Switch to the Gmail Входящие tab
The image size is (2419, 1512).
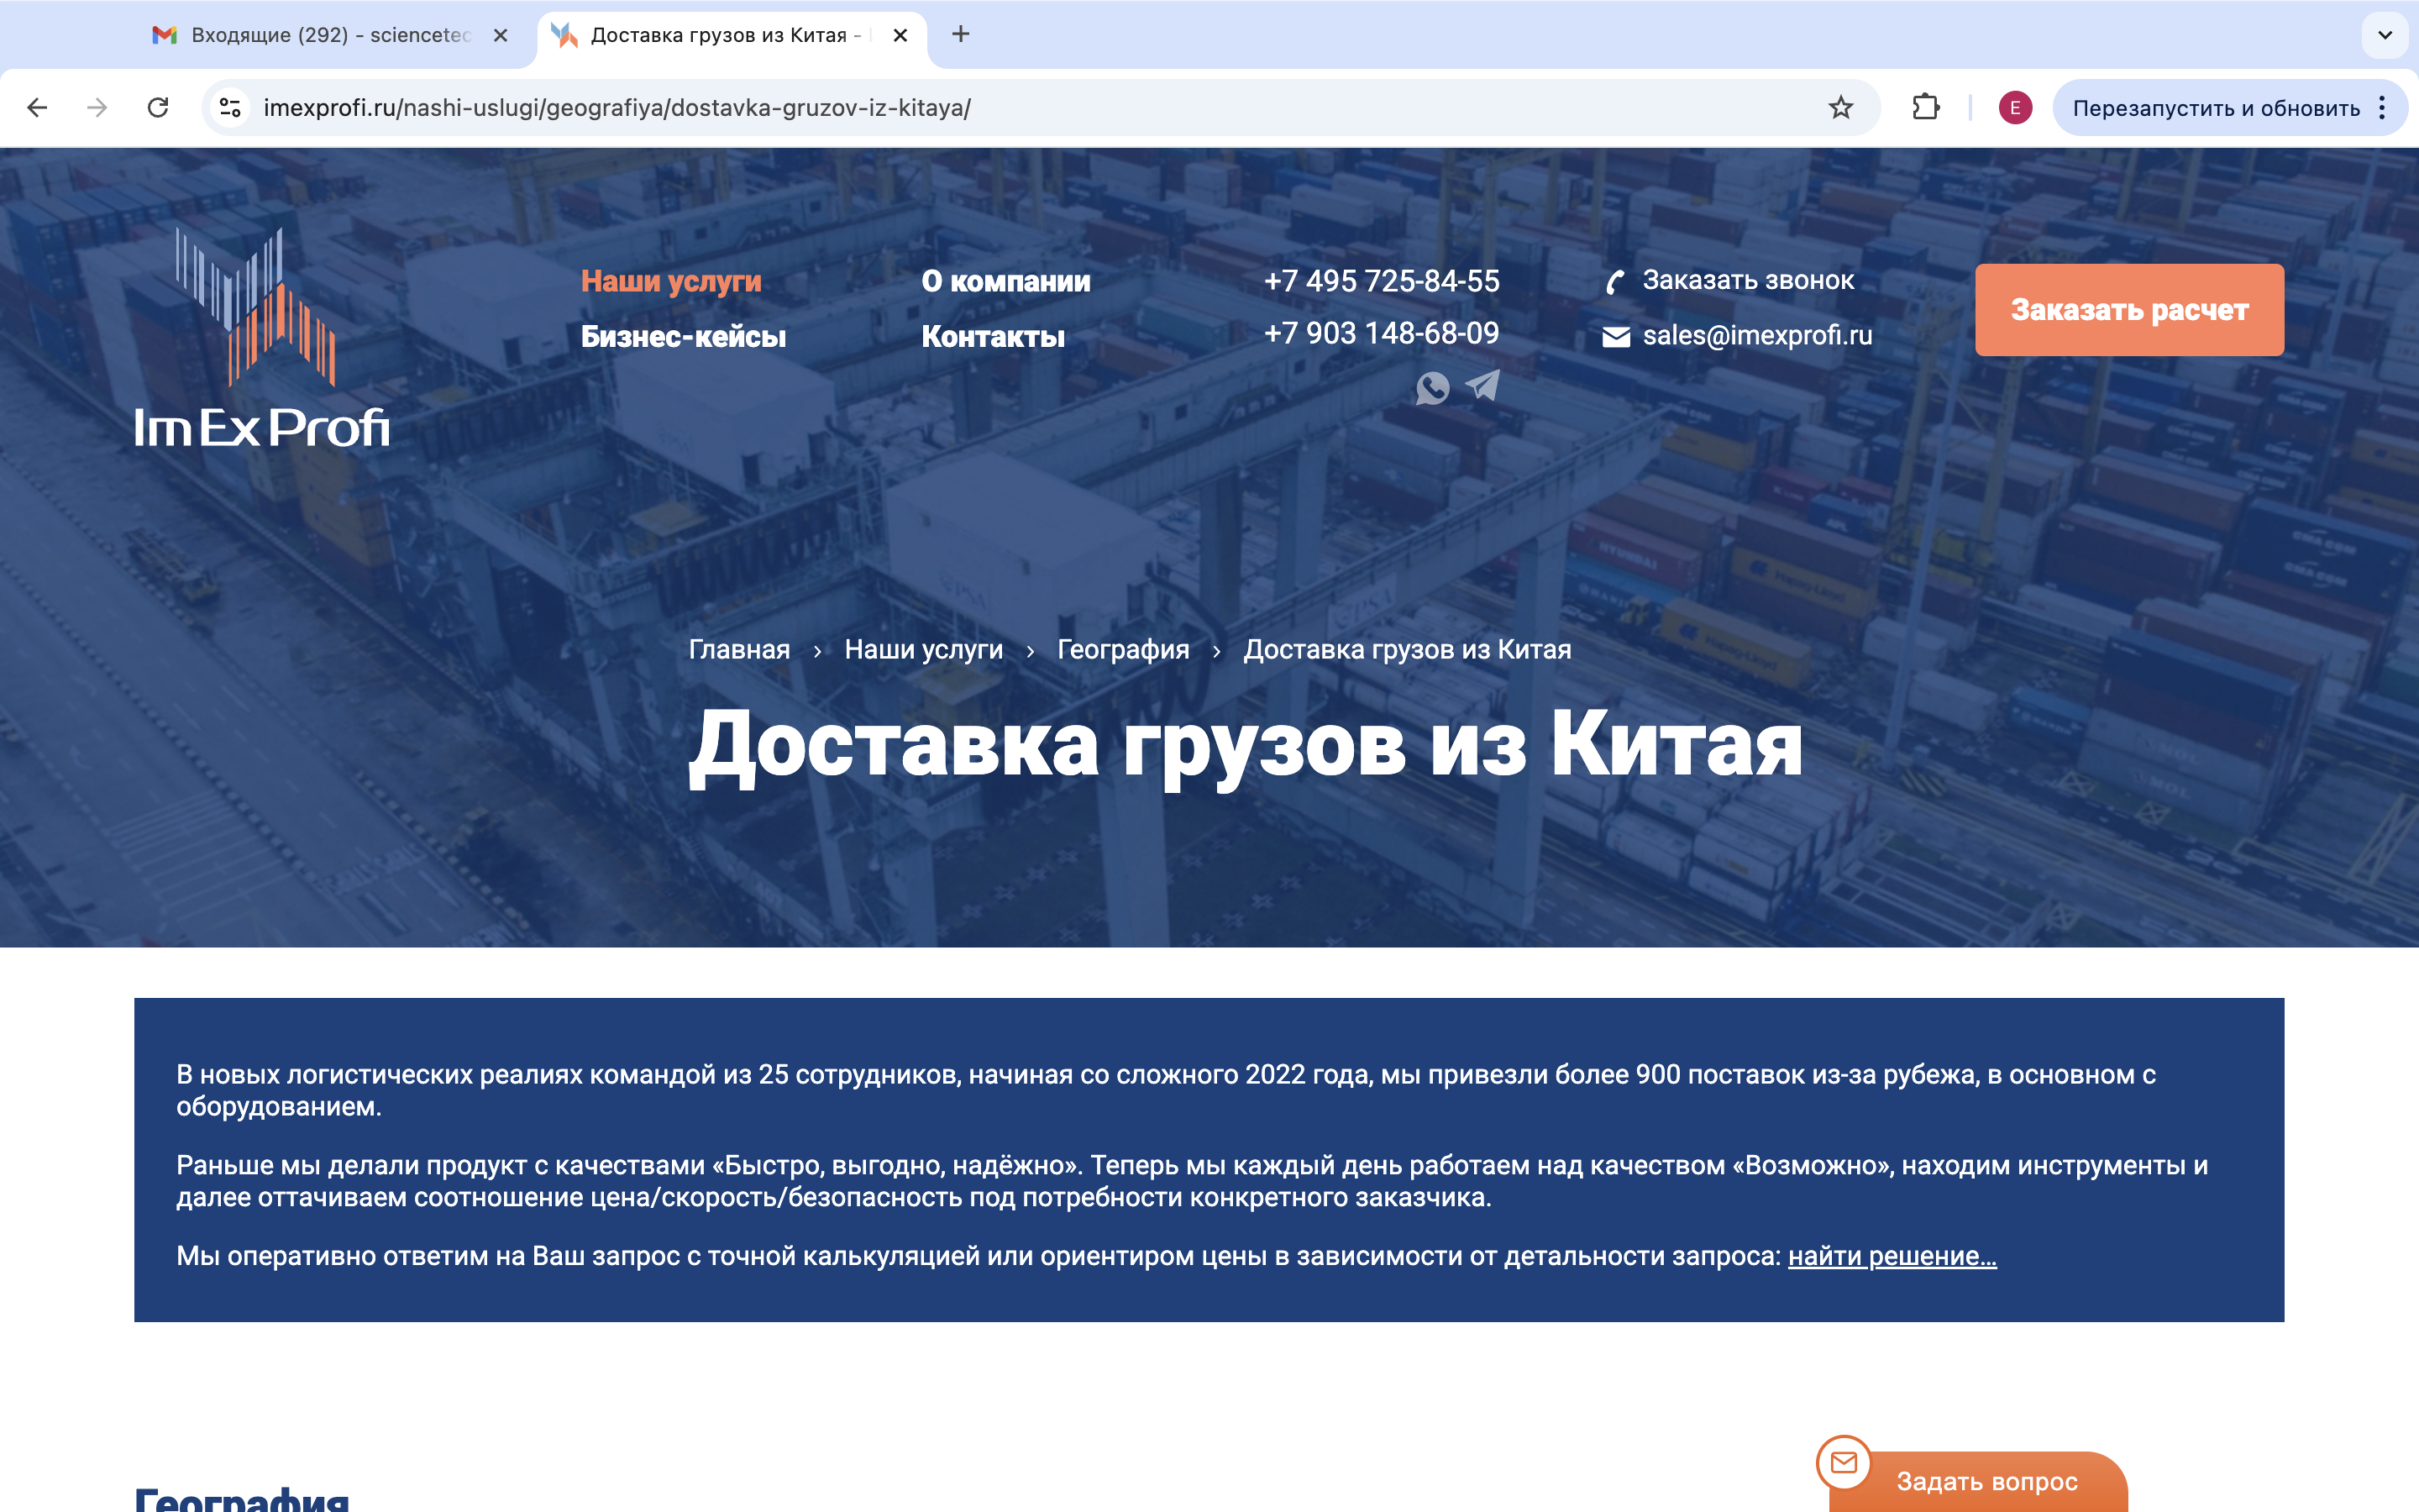coord(330,35)
